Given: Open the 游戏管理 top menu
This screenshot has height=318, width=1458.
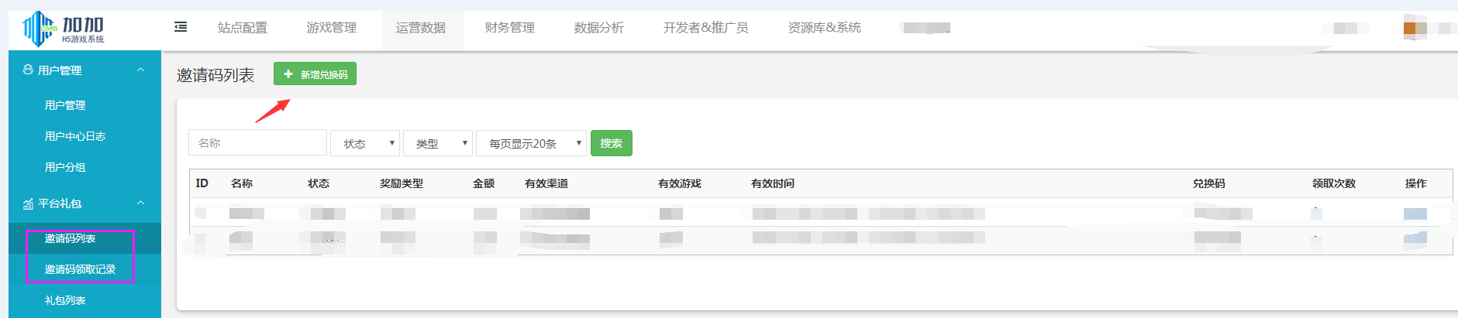Looking at the screenshot, I should [x=332, y=28].
